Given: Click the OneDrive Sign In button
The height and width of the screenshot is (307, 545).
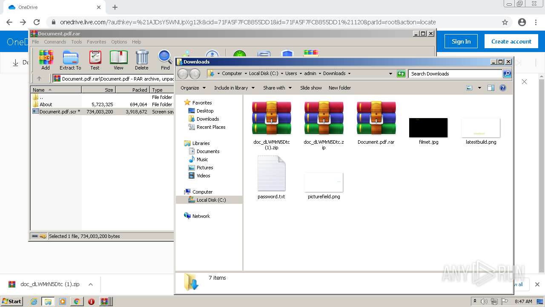Looking at the screenshot, I should [461, 41].
